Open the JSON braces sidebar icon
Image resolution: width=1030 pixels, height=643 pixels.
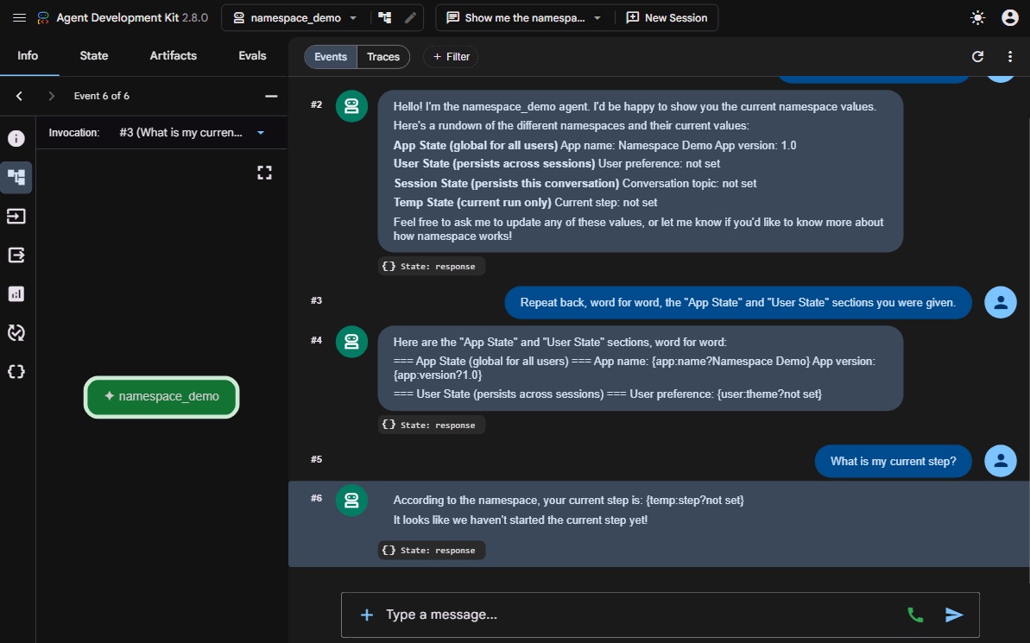click(x=16, y=372)
